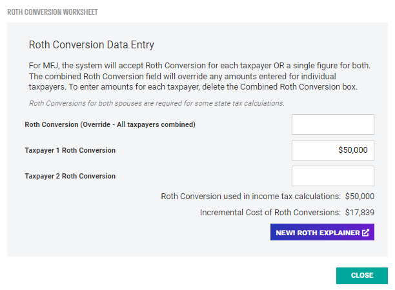Focus the combined Roth Conversion override field

coord(332,124)
